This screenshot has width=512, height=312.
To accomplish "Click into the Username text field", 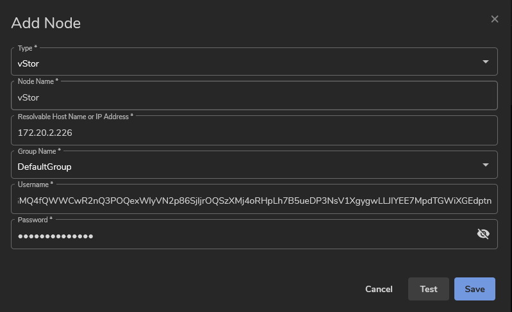I will pos(254,201).
